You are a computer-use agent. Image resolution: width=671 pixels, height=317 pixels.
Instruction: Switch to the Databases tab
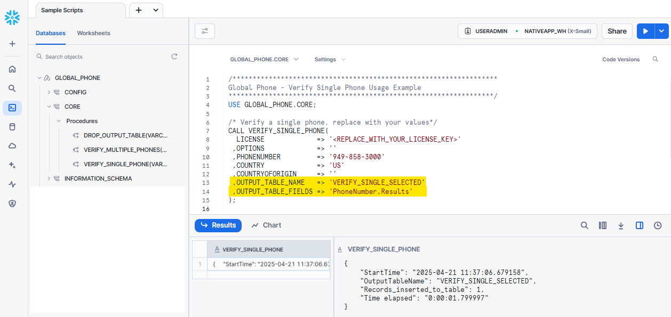pos(51,33)
